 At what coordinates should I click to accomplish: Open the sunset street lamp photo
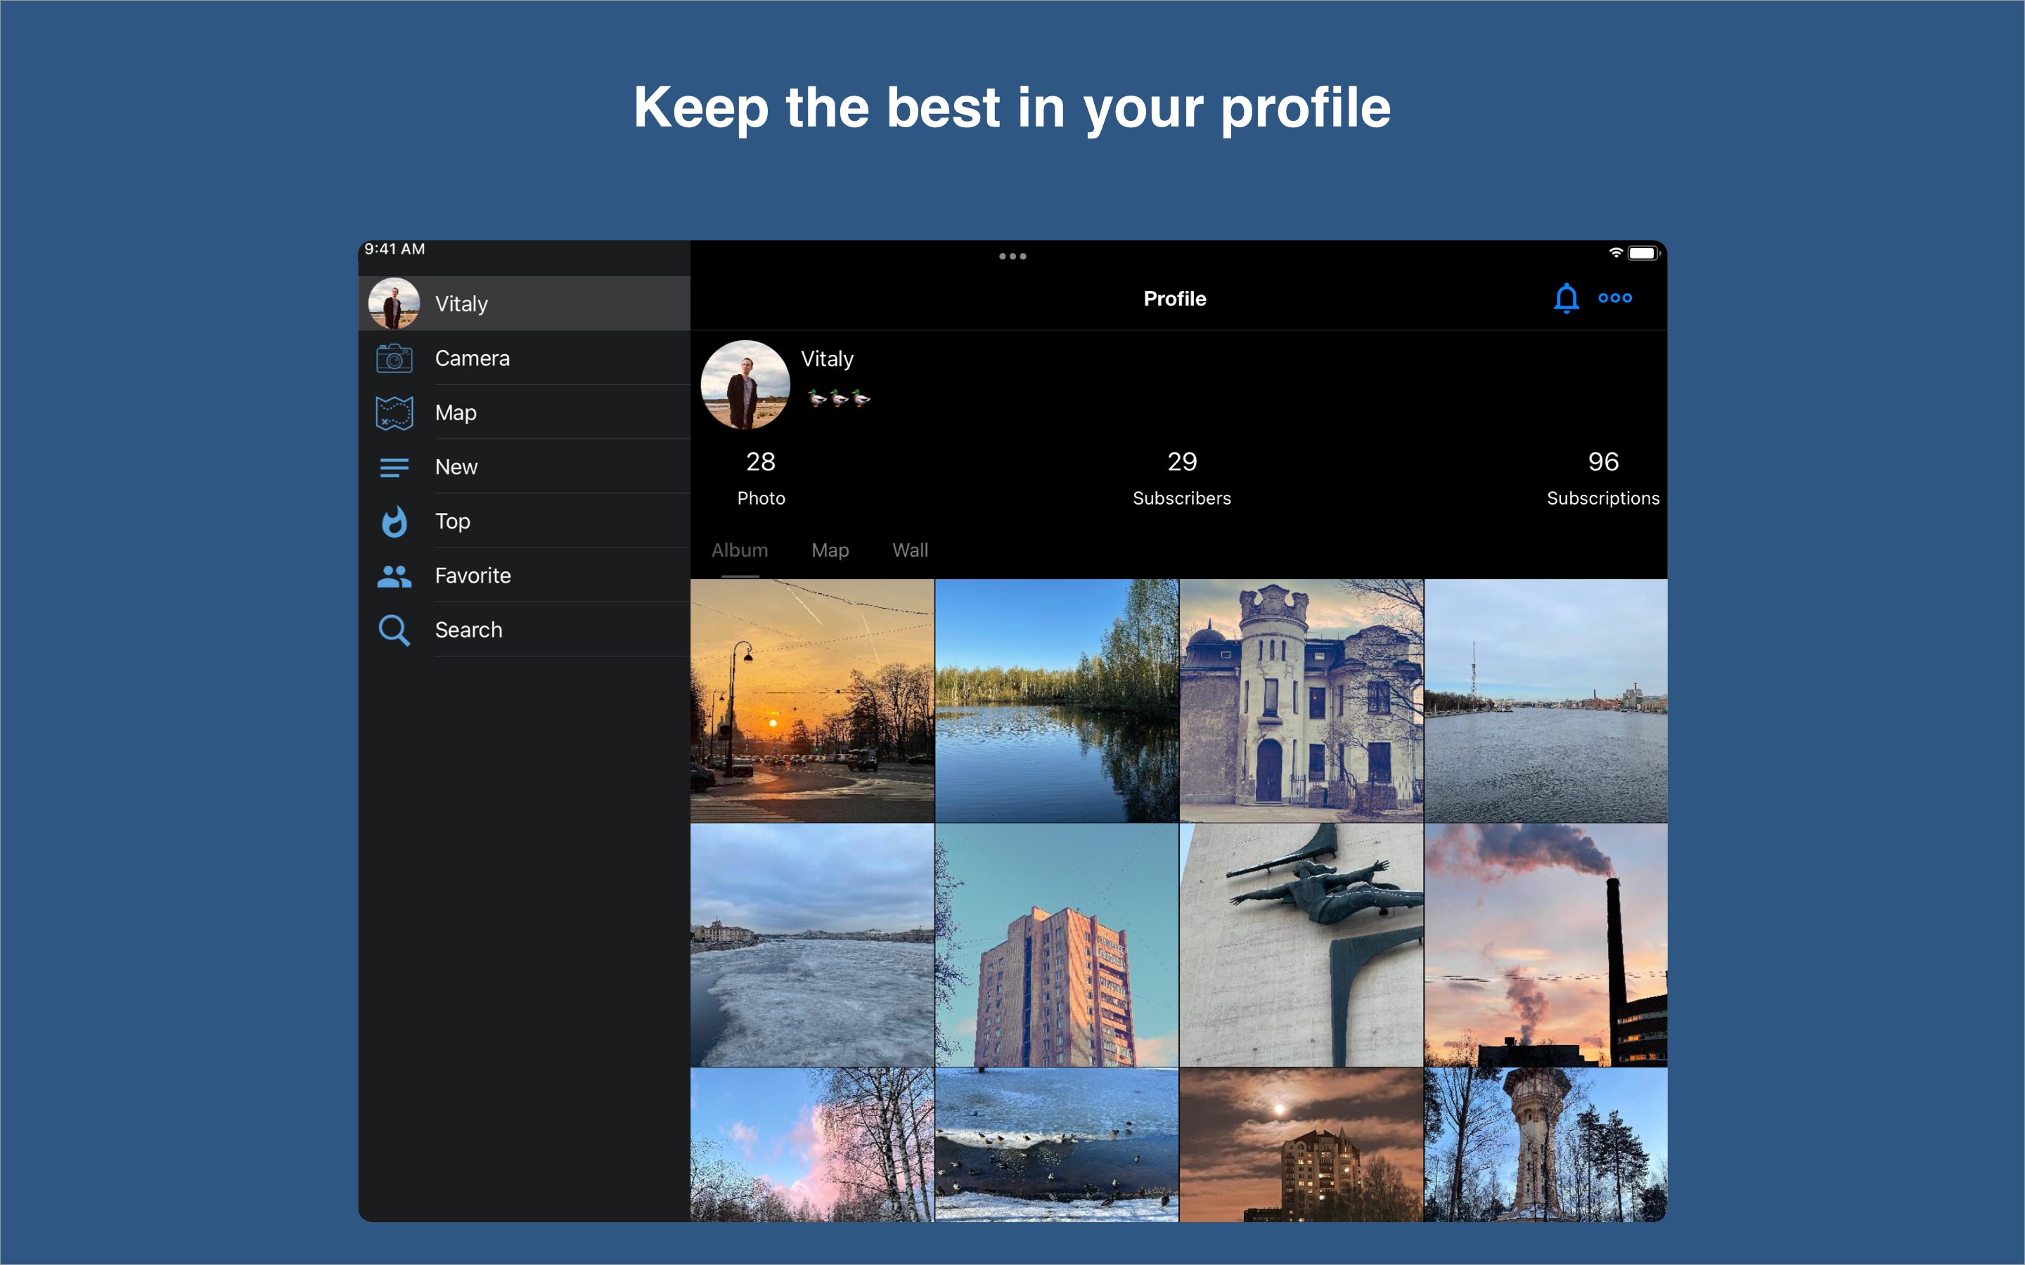click(811, 700)
